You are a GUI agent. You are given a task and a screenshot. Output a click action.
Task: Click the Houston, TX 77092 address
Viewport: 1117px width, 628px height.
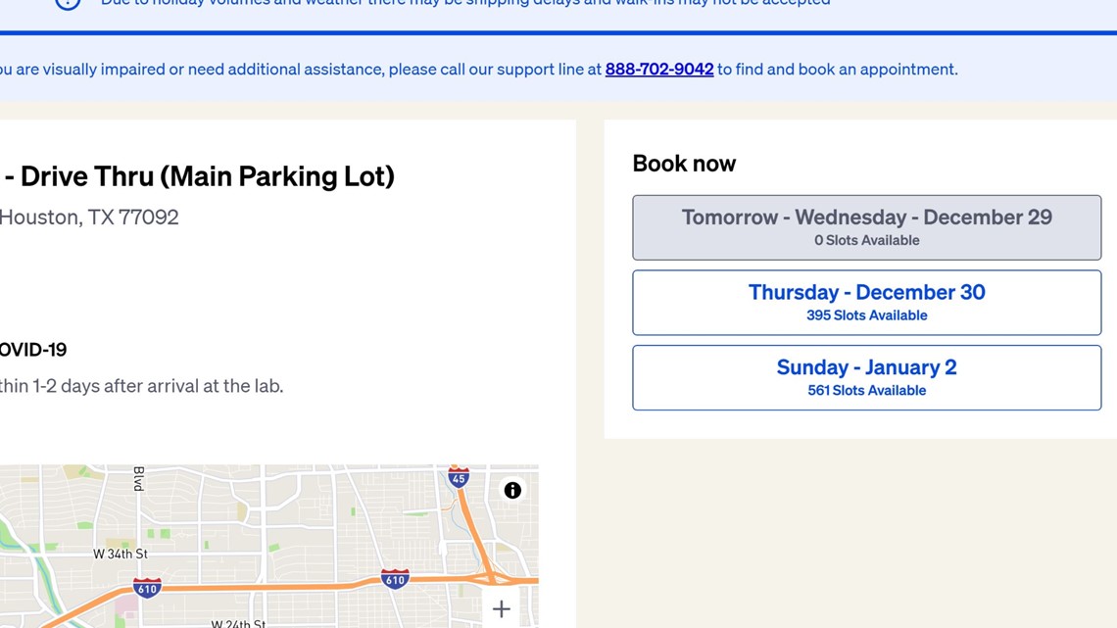pyautogui.click(x=89, y=217)
